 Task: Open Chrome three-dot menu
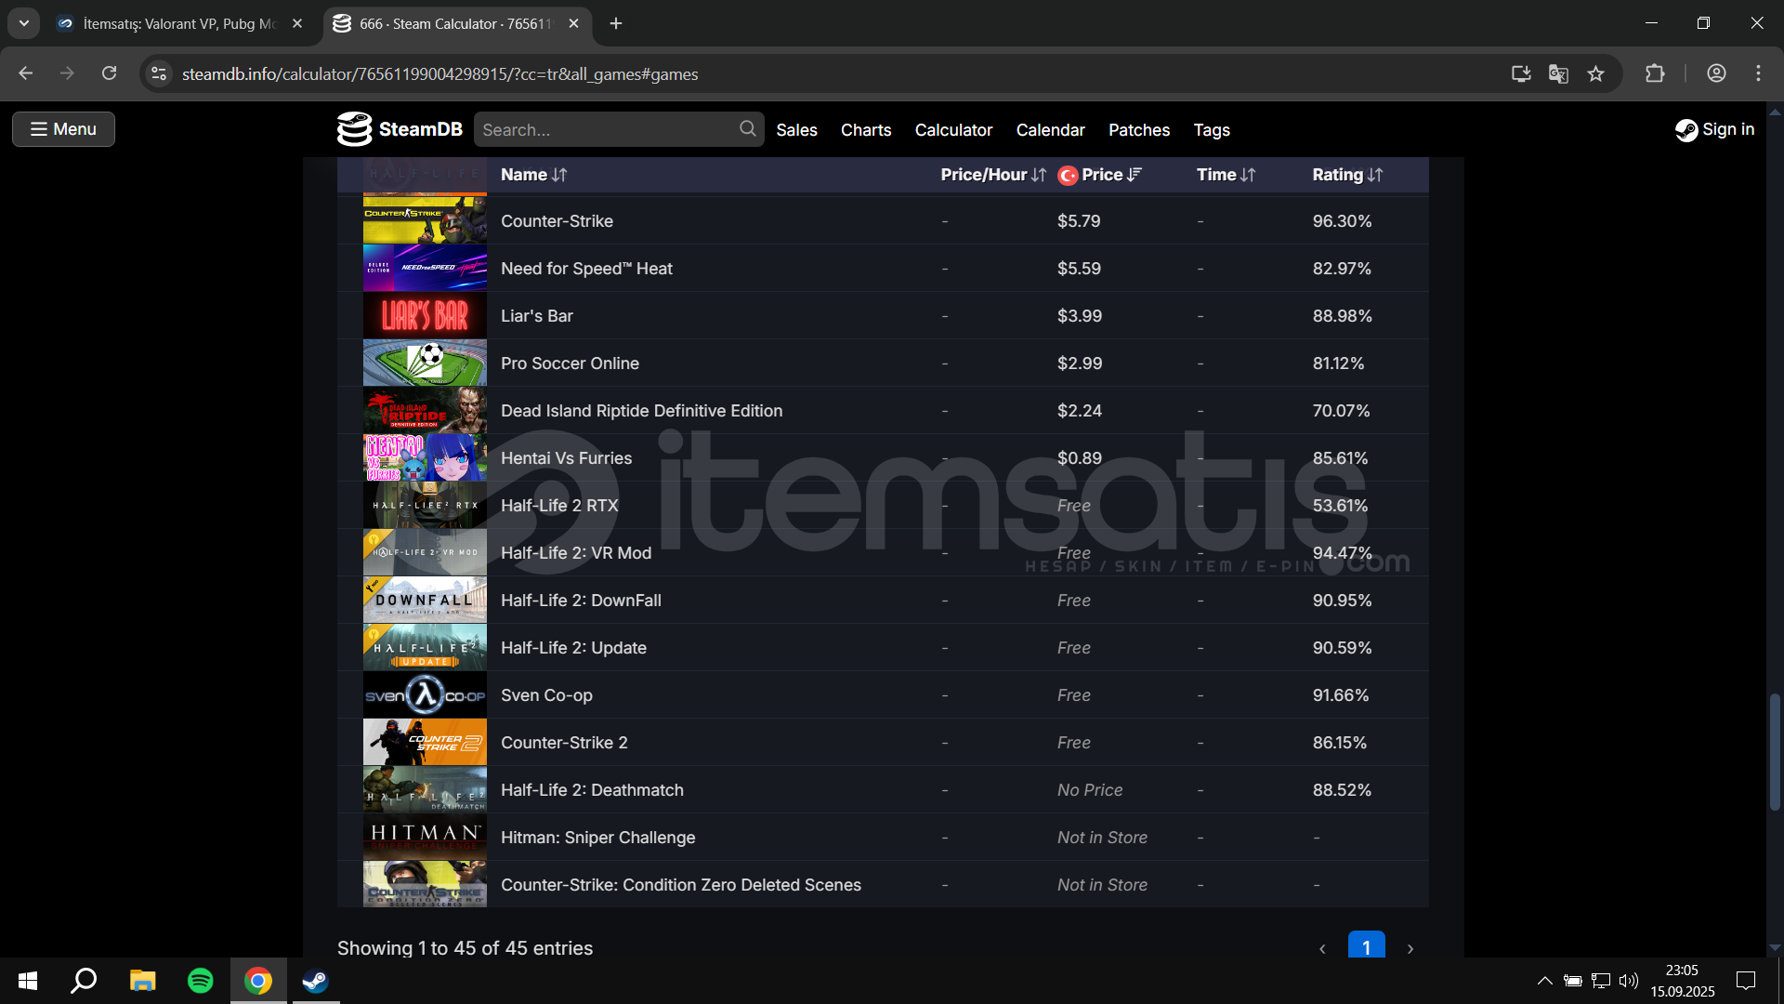pos(1758,73)
